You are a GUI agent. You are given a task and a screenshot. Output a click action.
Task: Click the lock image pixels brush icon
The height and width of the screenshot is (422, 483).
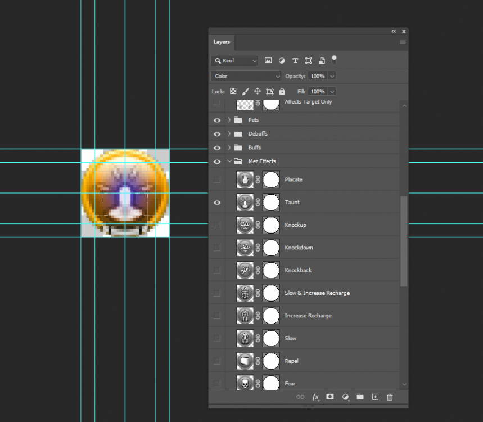(245, 91)
